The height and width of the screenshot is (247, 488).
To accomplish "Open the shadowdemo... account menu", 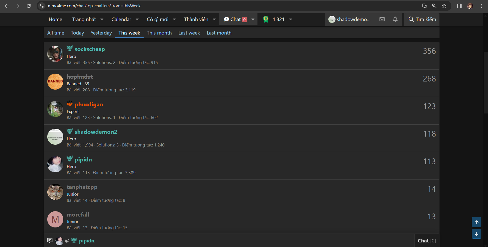I will [349, 19].
